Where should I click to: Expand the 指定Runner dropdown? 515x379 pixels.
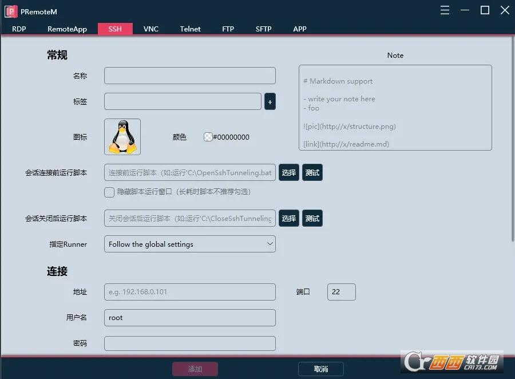tap(190, 244)
